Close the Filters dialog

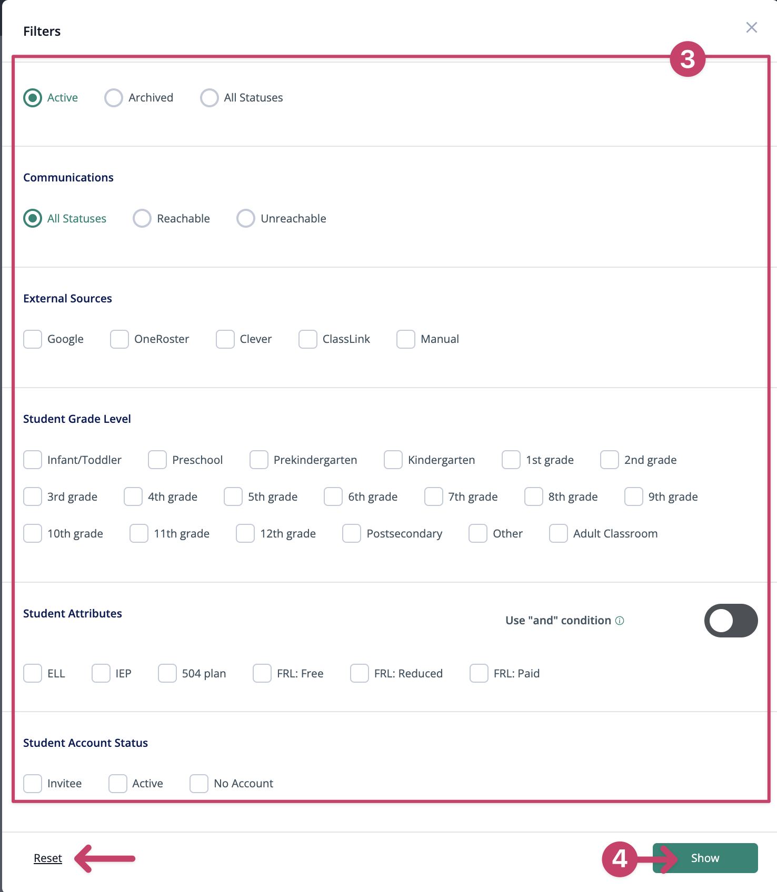pyautogui.click(x=752, y=28)
